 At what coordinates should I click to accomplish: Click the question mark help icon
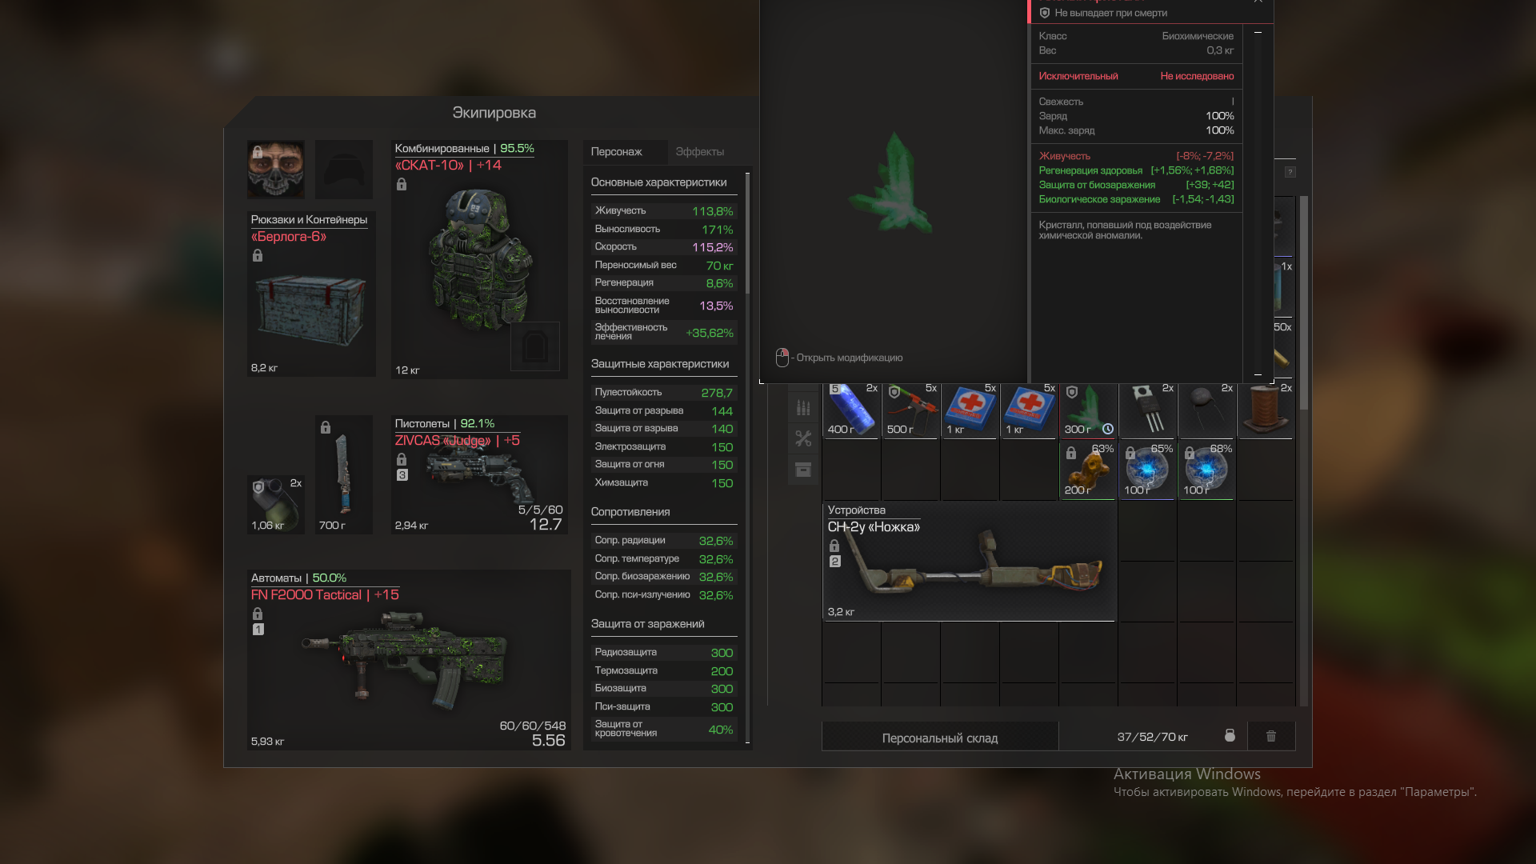point(1290,172)
